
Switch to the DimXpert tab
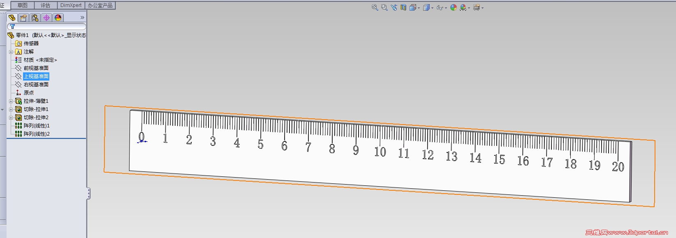pyautogui.click(x=71, y=5)
